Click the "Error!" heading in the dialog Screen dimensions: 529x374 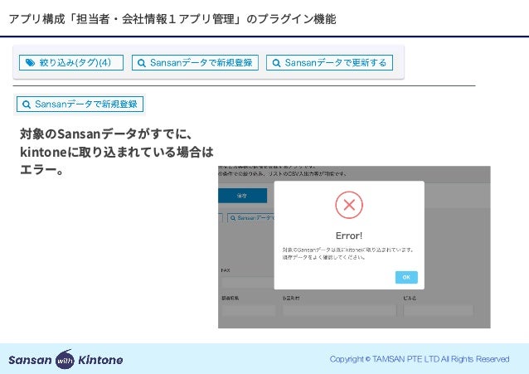point(349,236)
